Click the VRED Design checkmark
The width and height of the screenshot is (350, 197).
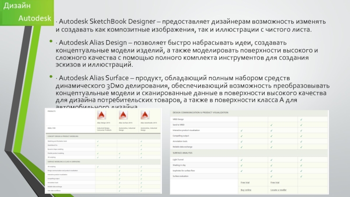coord(301,119)
